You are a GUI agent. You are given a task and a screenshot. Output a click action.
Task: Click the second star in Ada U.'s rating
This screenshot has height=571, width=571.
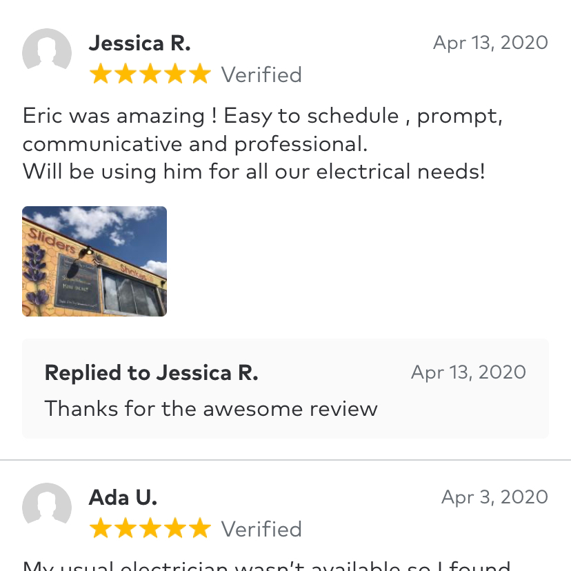coord(126,528)
